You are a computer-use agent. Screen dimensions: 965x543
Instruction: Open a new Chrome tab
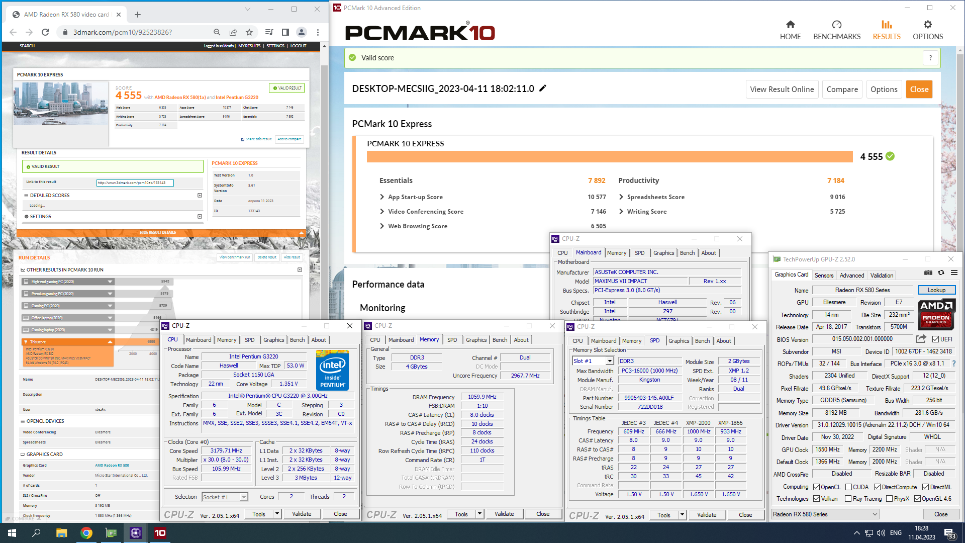138,15
